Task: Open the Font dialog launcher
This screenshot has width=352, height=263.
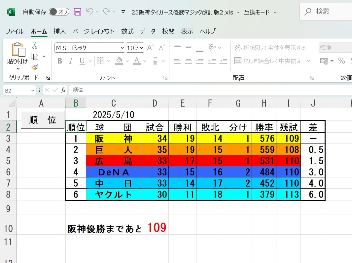Action: [x=165, y=78]
